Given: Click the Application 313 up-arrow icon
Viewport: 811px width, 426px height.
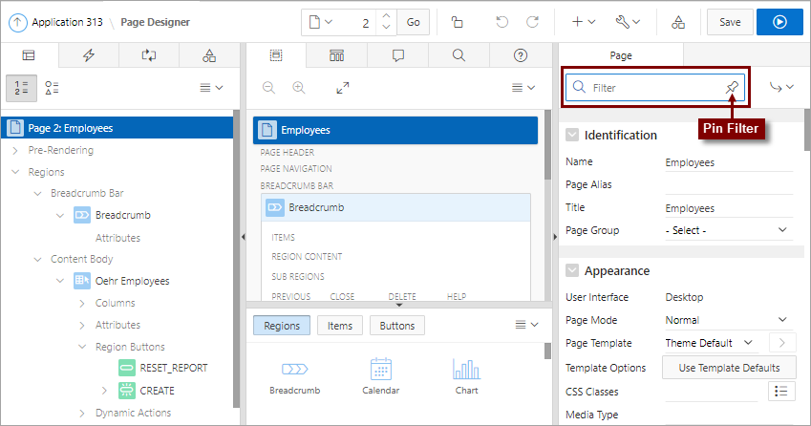Looking at the screenshot, I should [x=17, y=22].
